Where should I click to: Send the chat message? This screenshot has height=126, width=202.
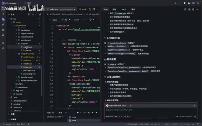[x=195, y=116]
